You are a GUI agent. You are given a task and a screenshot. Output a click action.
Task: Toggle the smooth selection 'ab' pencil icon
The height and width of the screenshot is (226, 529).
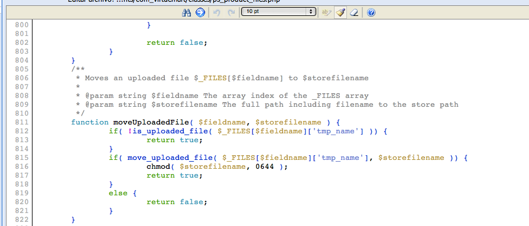pyautogui.click(x=327, y=13)
